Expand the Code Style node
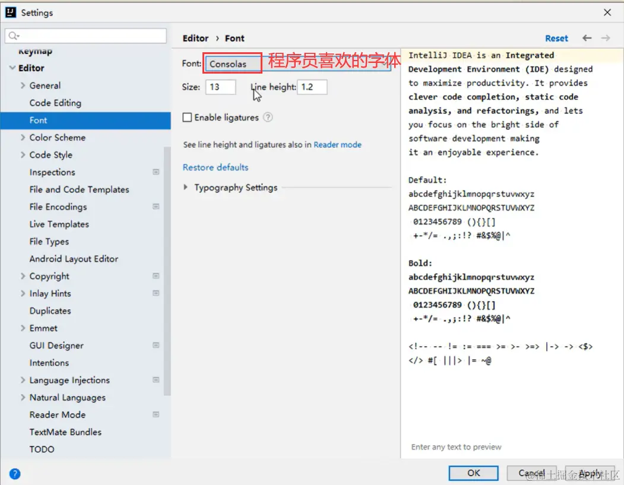Viewport: 624px width, 485px height. point(23,155)
